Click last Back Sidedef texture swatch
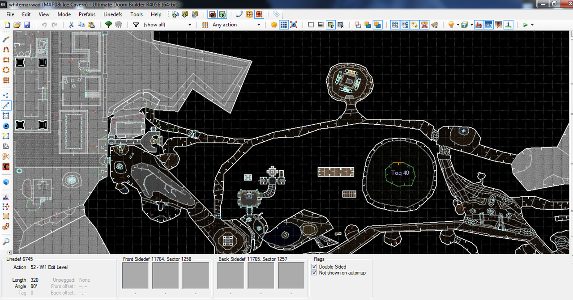This screenshot has height=300, width=573. [x=291, y=275]
